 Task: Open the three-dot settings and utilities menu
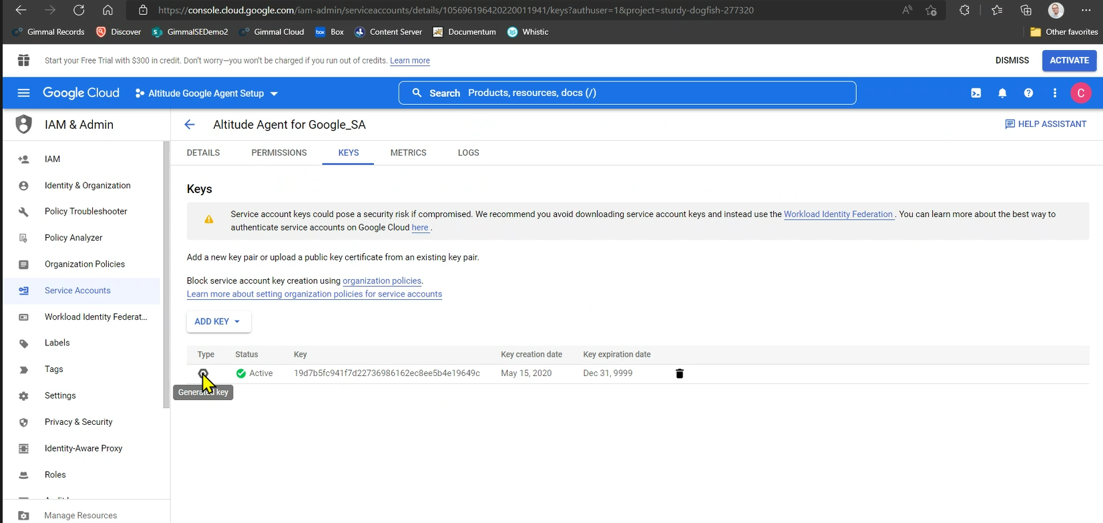pyautogui.click(x=1054, y=93)
